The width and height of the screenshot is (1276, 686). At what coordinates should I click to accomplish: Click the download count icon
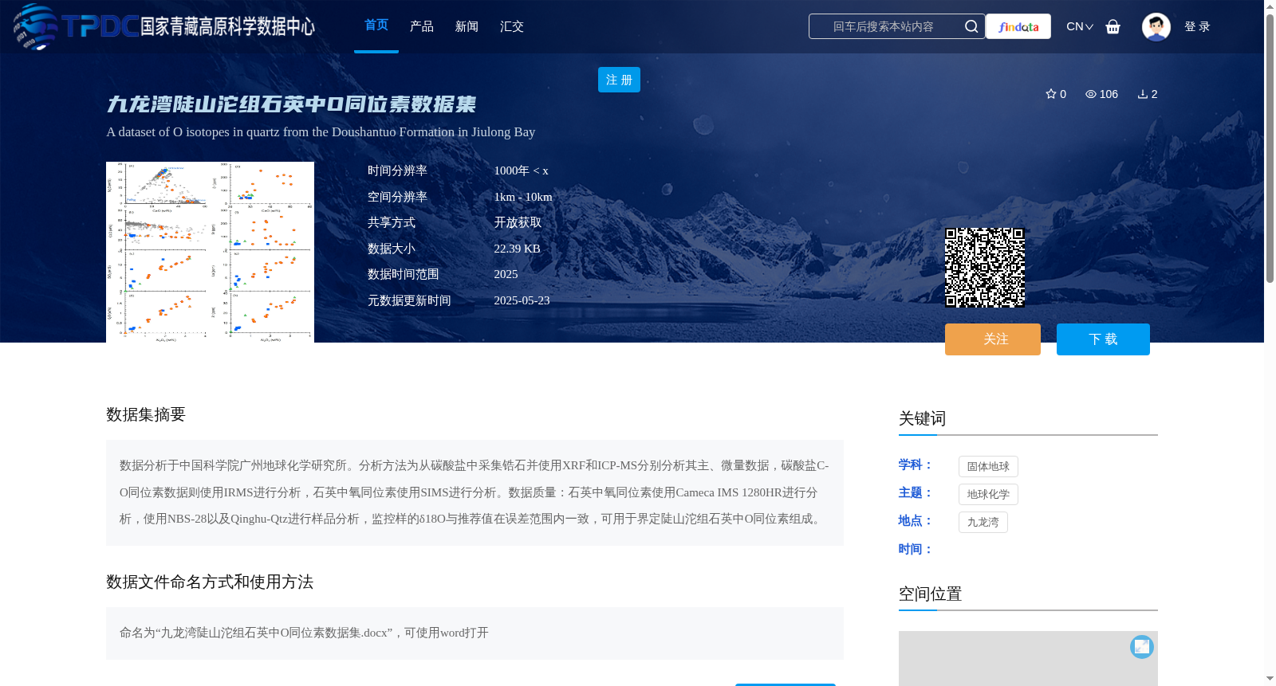tap(1143, 94)
